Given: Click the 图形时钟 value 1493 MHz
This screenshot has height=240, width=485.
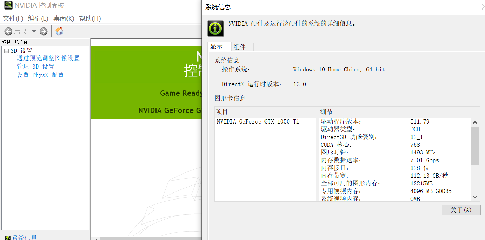Looking at the screenshot, I should 423,152.
